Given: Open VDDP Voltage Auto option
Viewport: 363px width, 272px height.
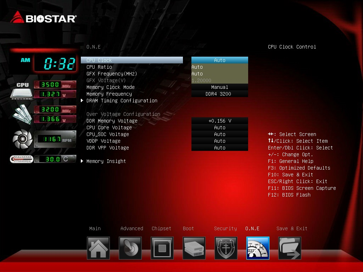Looking at the screenshot, I should coord(220,141).
